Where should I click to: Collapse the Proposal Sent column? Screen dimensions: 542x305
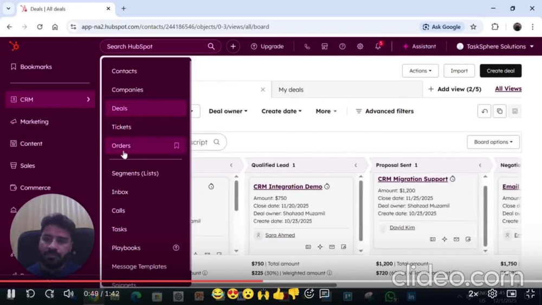point(480,165)
